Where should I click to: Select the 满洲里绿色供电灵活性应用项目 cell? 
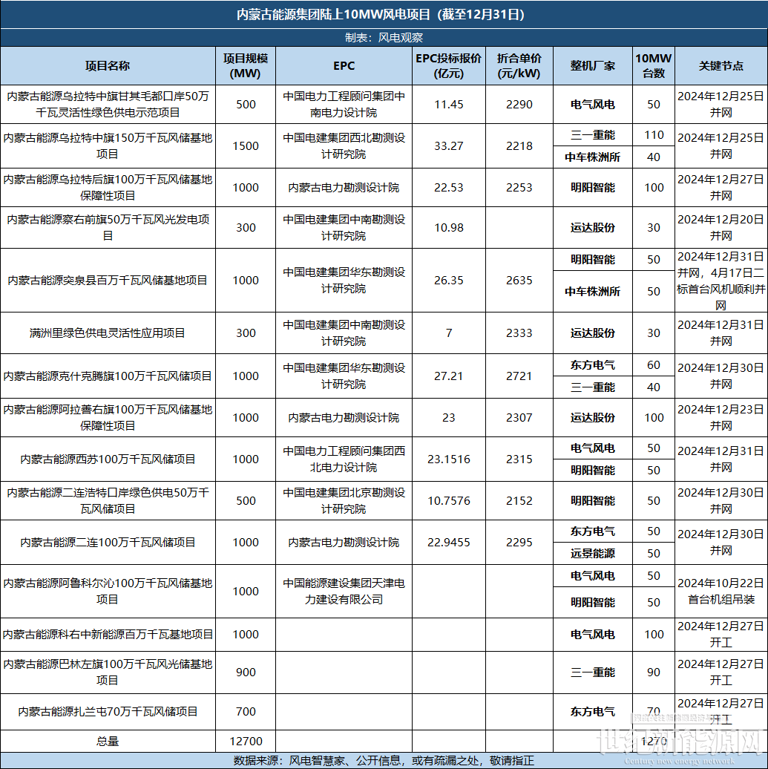pyautogui.click(x=108, y=333)
